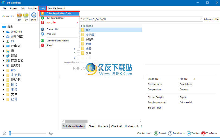Expand the 此电脑 tree node
This screenshot has width=220, height=138.
coord(4,46)
